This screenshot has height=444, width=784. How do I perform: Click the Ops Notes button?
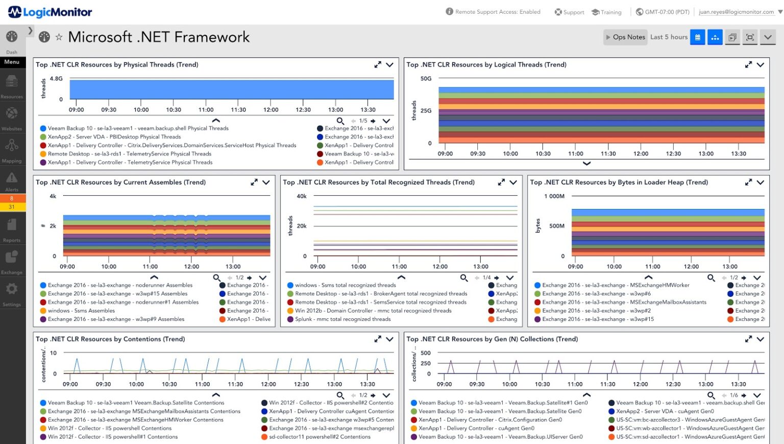click(625, 37)
